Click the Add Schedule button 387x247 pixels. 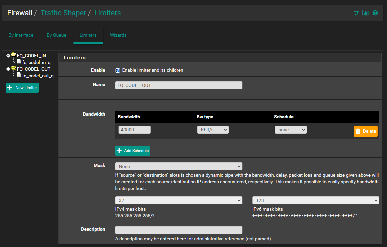pyautogui.click(x=133, y=151)
